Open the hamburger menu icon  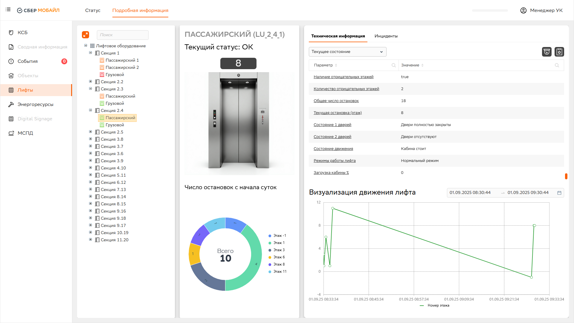coord(8,10)
